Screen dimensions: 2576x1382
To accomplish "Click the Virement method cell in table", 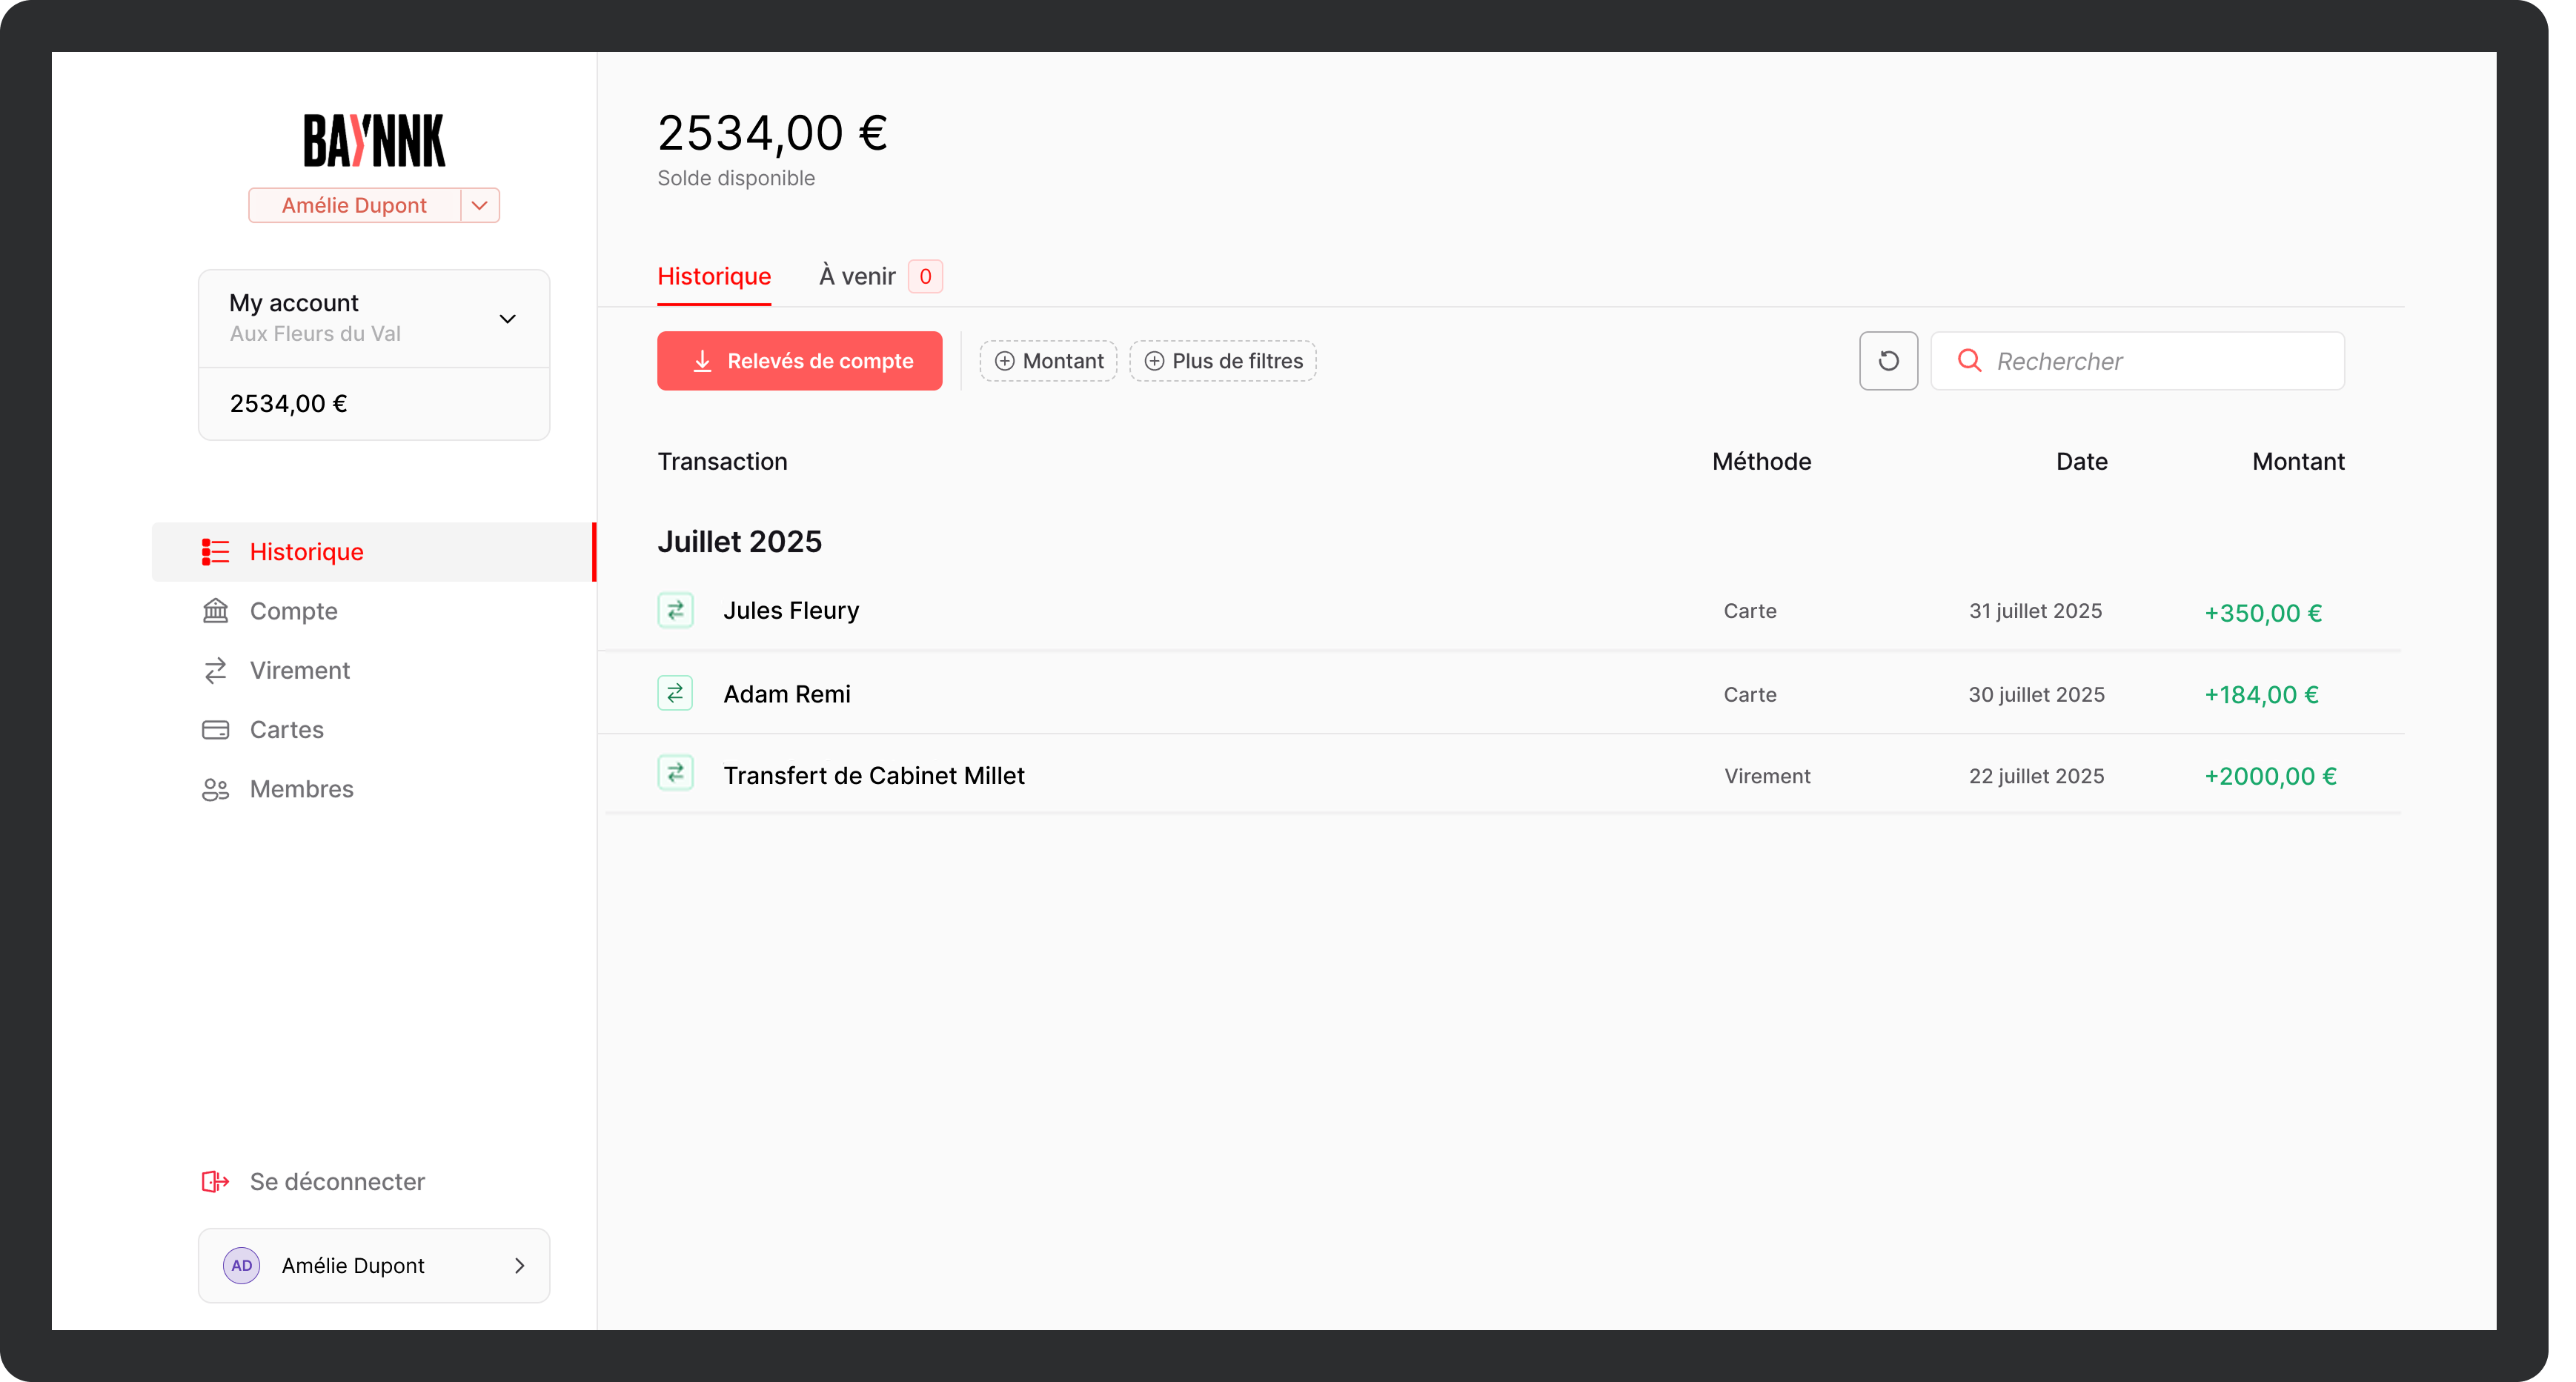I will click(1767, 776).
